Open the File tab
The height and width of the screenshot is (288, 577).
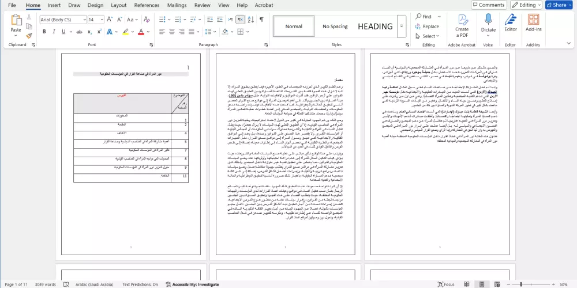click(x=12, y=5)
